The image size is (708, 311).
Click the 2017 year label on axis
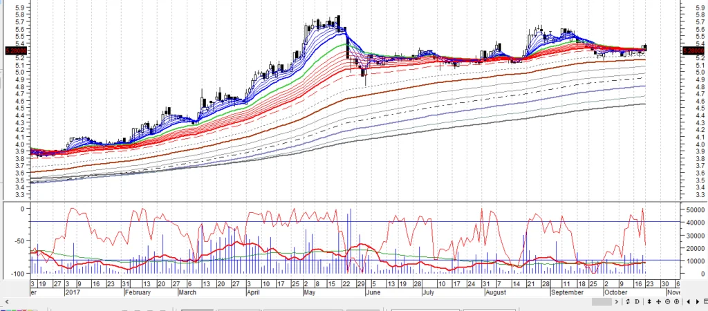(74, 292)
